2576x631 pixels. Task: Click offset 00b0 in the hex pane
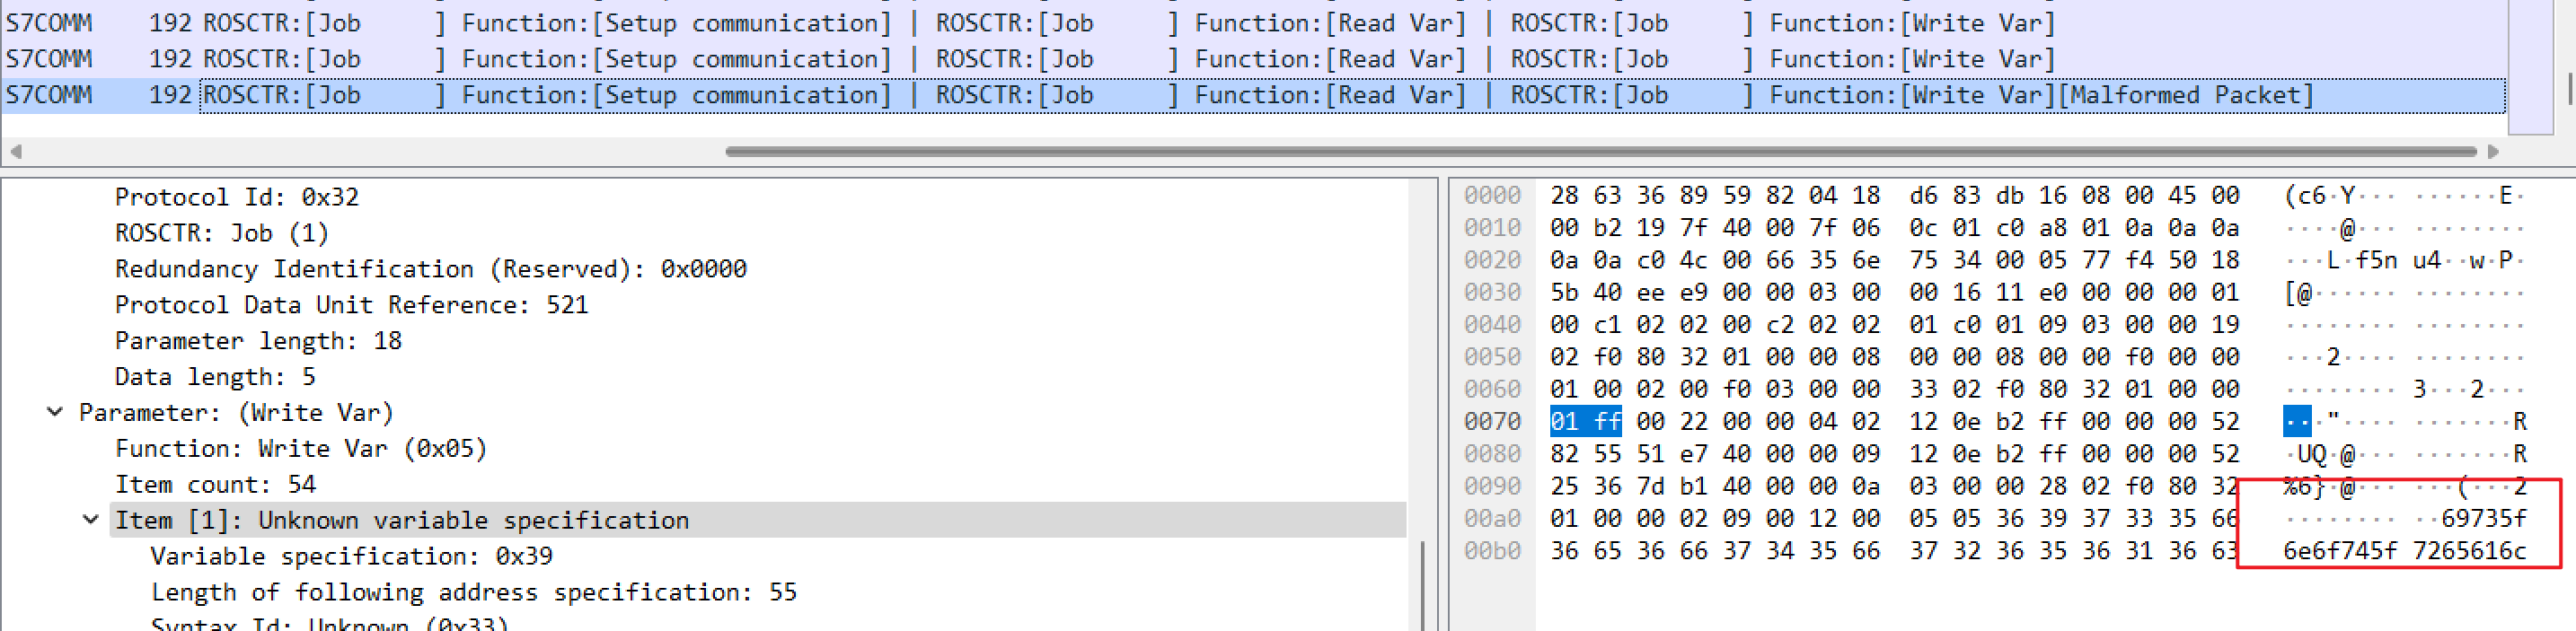point(1492,551)
